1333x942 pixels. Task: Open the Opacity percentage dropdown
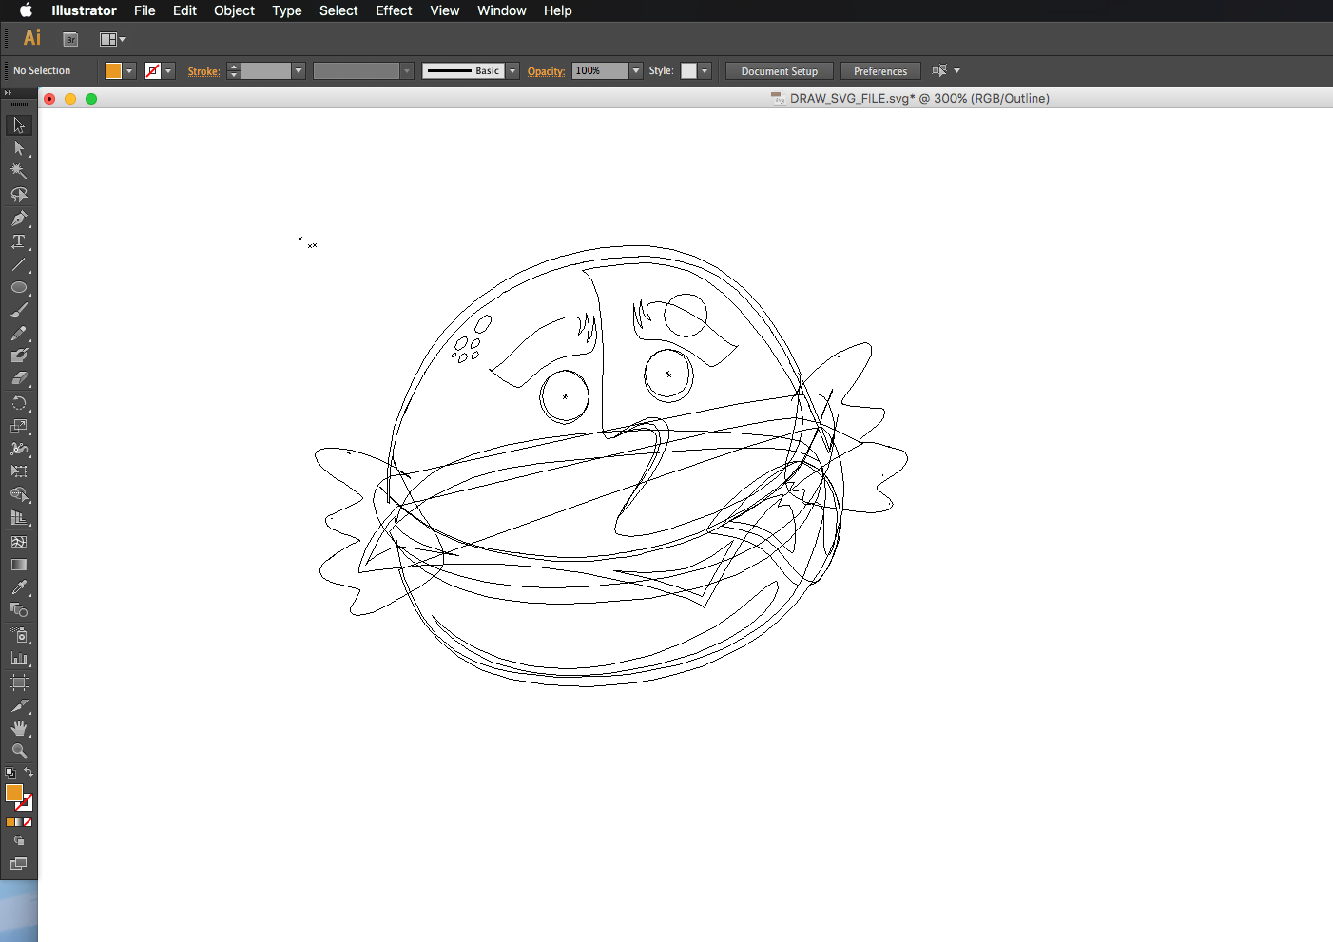(x=636, y=71)
